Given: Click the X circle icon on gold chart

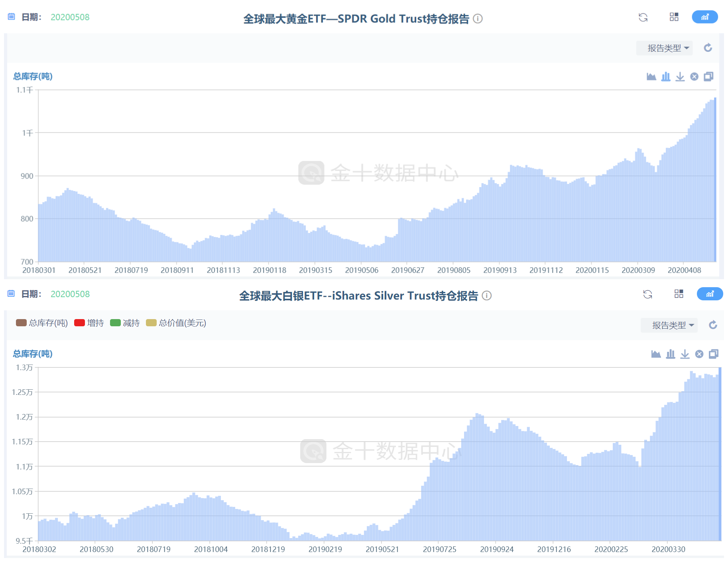Looking at the screenshot, I should (695, 77).
